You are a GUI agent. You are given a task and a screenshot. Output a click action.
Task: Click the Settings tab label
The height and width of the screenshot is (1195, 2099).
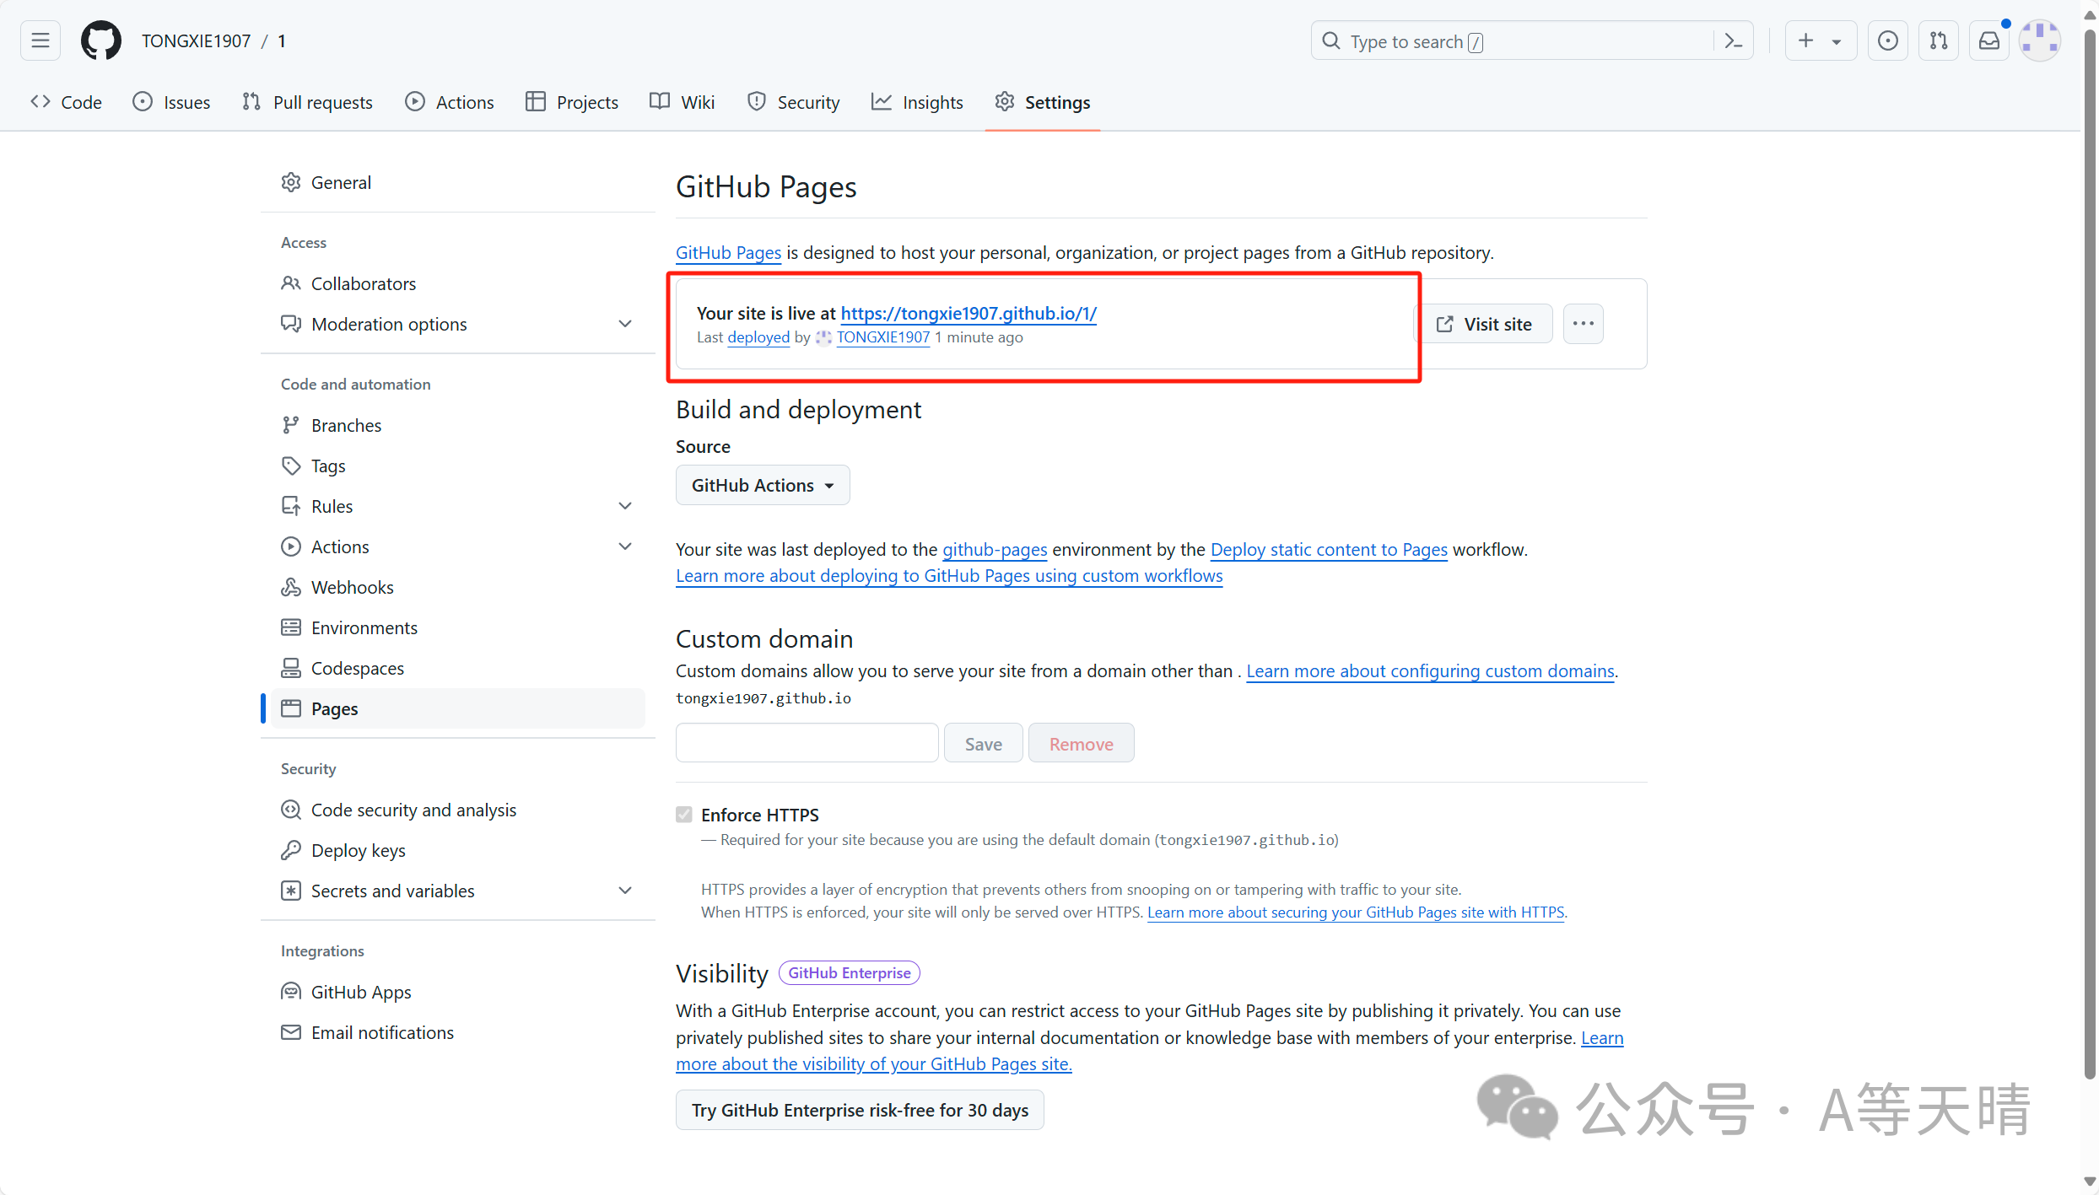[x=1058, y=102]
